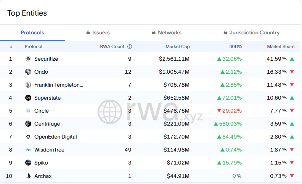Open the WisdomTree protocol link

tap(49, 150)
